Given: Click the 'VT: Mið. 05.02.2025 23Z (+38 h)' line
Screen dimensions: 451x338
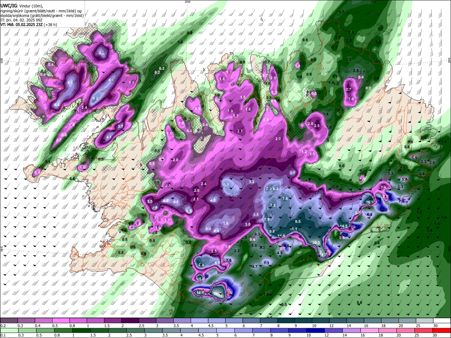Looking at the screenshot, I should pos(29,25).
